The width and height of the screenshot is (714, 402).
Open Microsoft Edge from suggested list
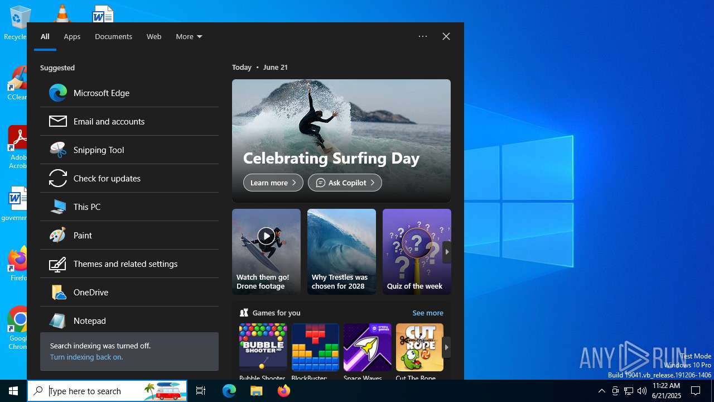click(129, 93)
